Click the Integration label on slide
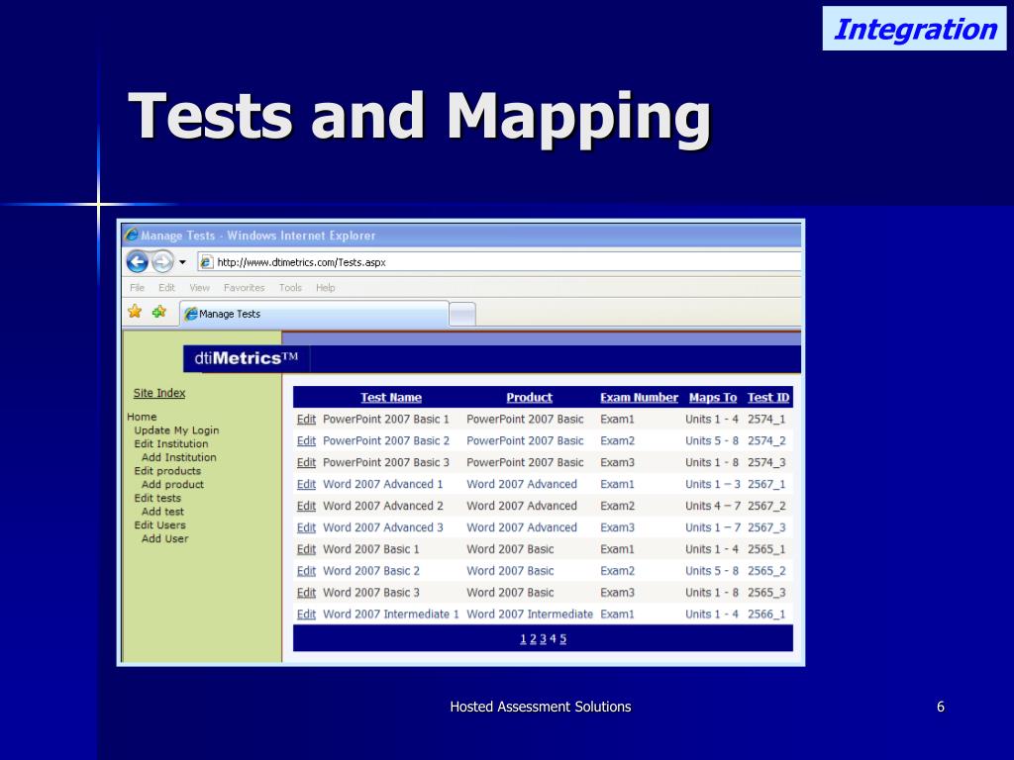The height and width of the screenshot is (760, 1014). point(914,29)
